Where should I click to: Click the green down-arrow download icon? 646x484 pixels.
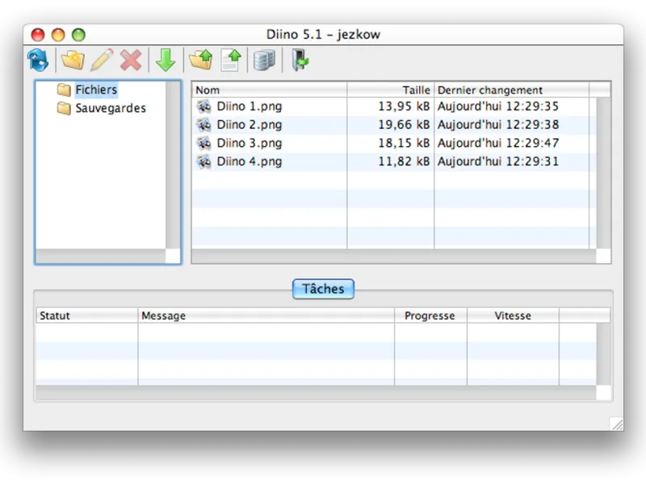(x=166, y=60)
